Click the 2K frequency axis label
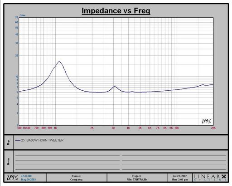The image size is (232, 186). (x=92, y=128)
